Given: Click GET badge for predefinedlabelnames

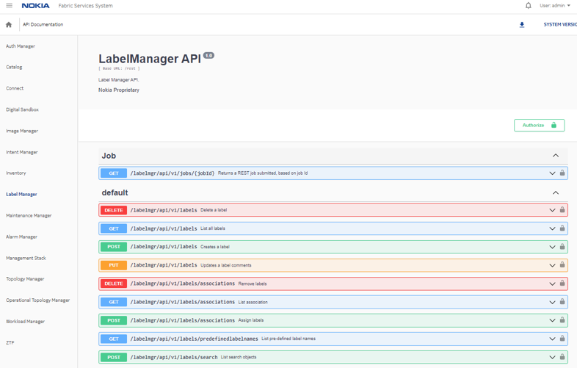Looking at the screenshot, I should tap(114, 339).
